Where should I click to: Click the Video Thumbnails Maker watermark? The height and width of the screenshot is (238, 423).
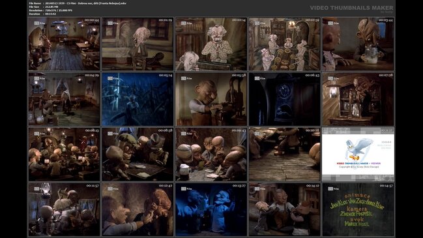[x=351, y=8]
